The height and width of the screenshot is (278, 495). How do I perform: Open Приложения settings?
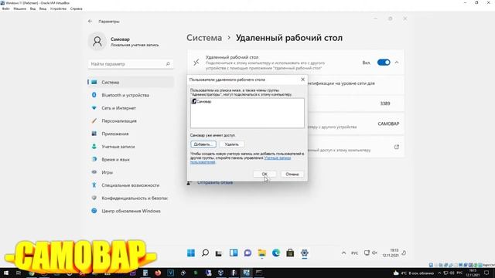131,134
